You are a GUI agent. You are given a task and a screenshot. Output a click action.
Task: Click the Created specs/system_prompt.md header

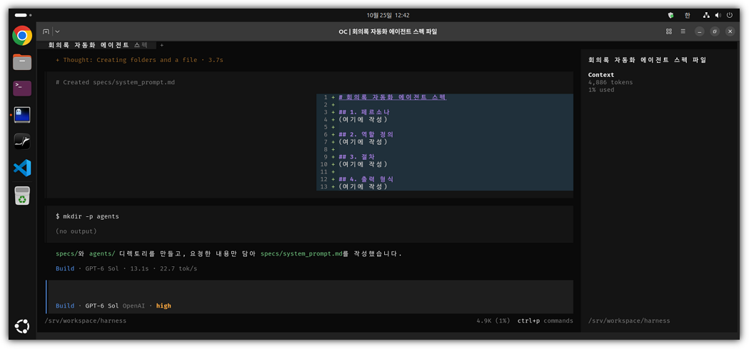(115, 82)
